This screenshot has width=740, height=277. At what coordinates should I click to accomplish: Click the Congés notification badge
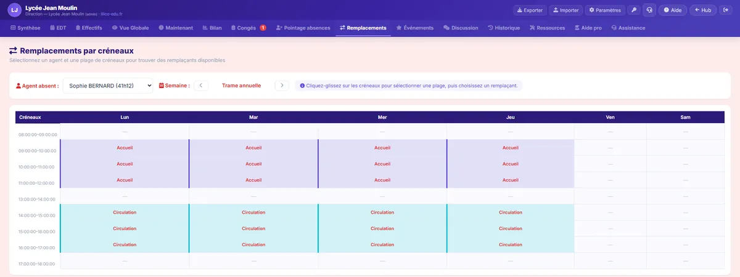(263, 28)
